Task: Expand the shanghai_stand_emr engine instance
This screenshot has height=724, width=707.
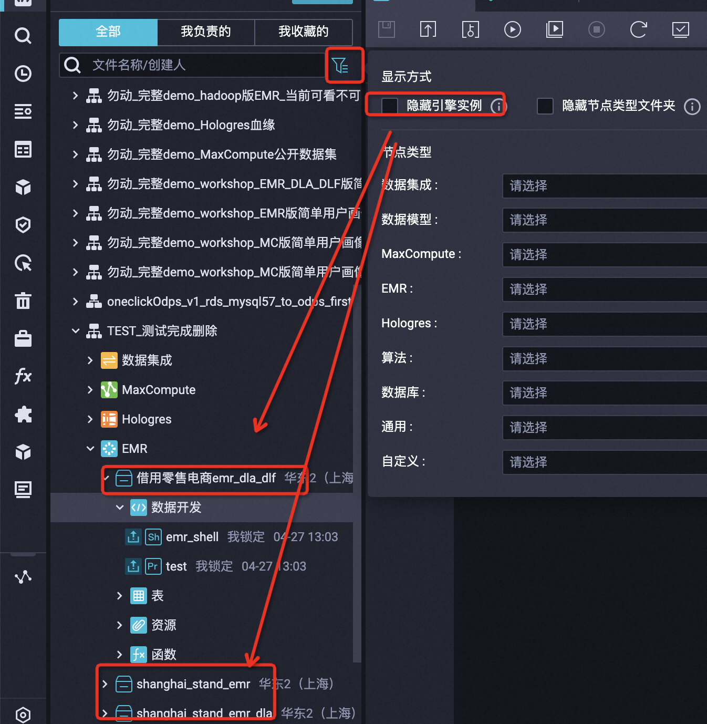Action: pos(105,684)
